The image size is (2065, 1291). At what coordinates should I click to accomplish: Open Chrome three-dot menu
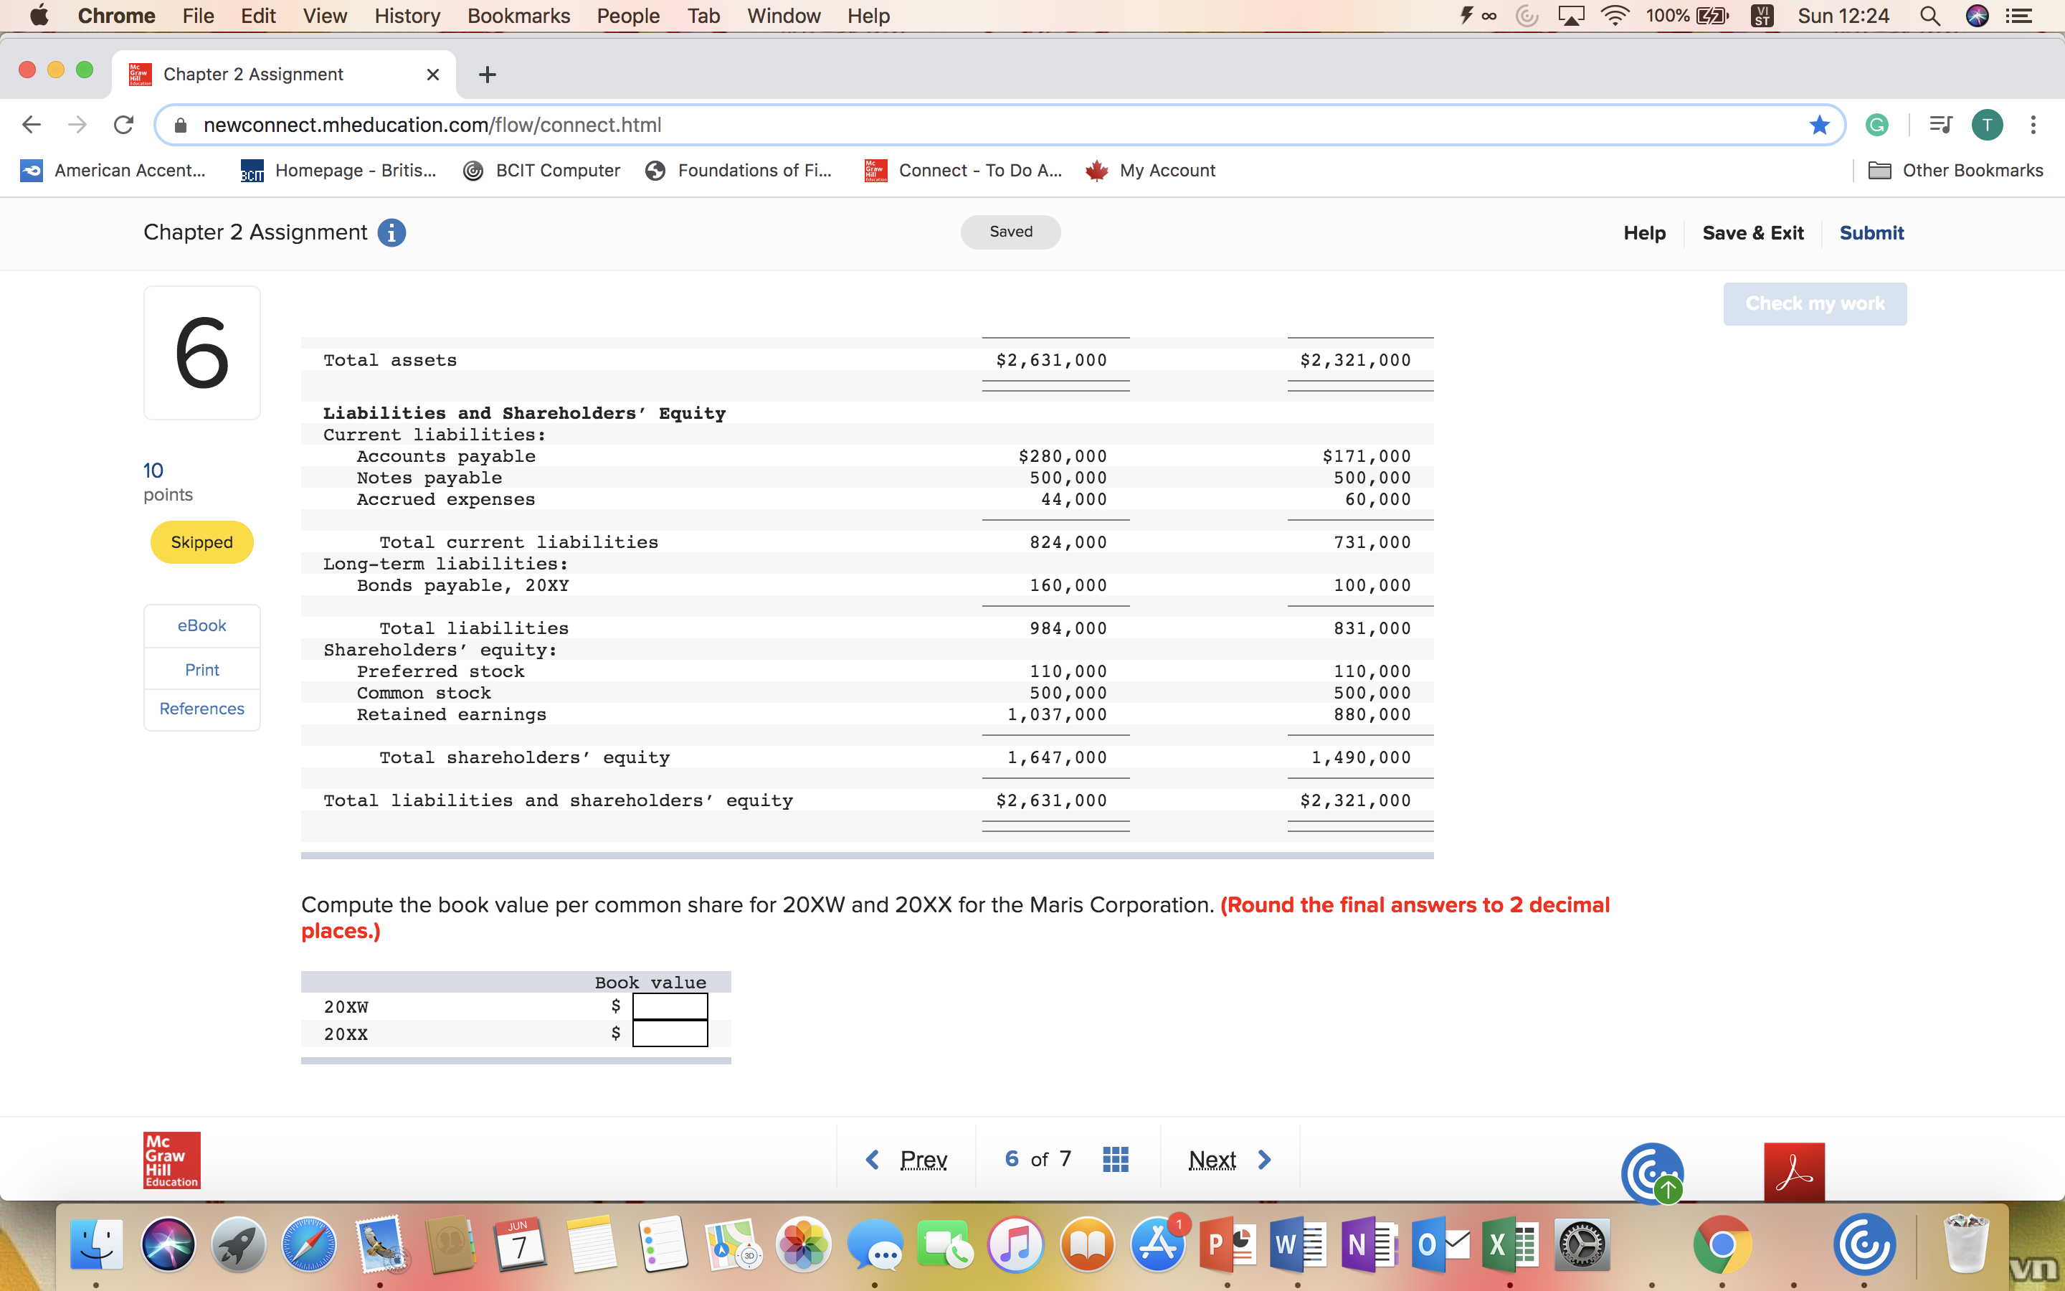coord(2033,125)
